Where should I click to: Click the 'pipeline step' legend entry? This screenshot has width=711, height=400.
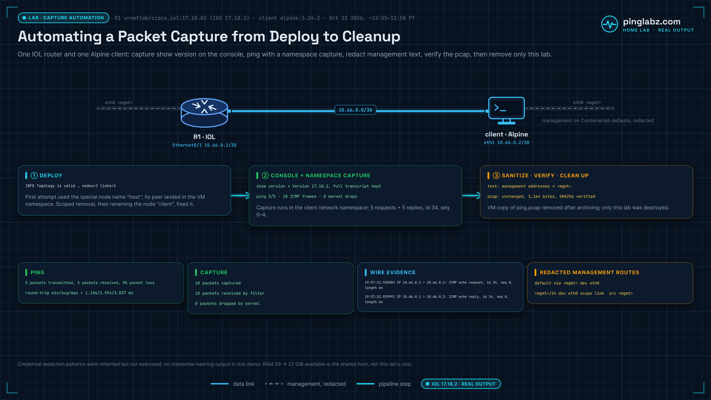[x=384, y=384]
